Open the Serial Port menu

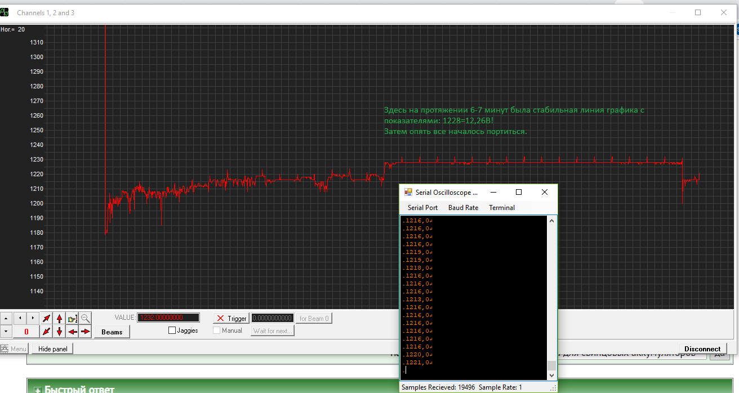coord(422,208)
